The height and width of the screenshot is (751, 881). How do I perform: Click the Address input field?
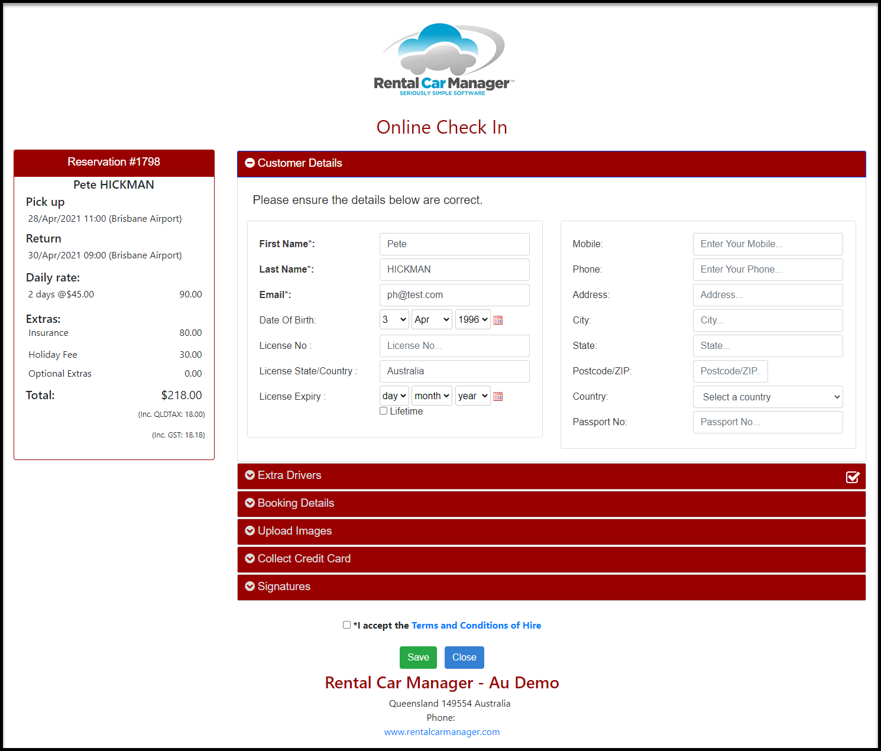pyautogui.click(x=768, y=295)
